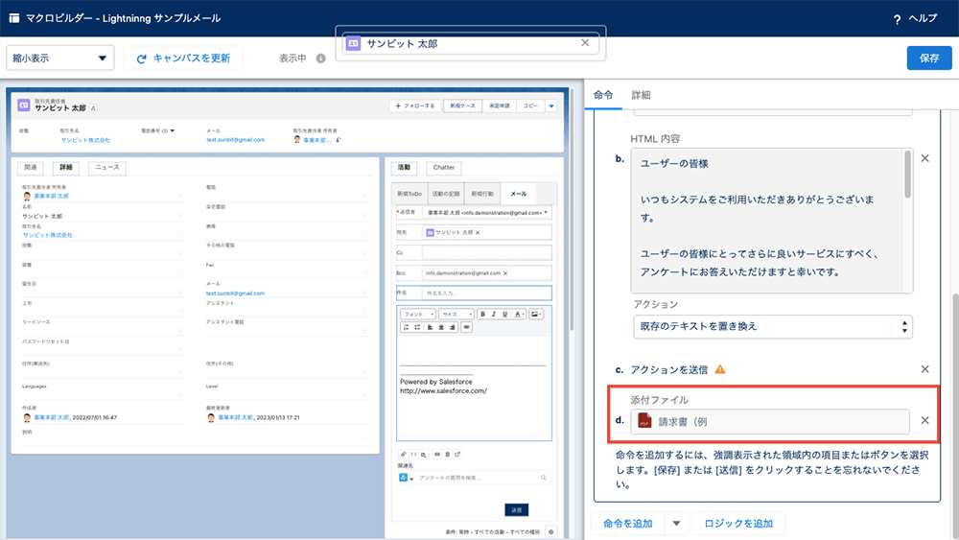Remove the 添付ファイル instruction d
The image size is (959, 540).
(924, 421)
